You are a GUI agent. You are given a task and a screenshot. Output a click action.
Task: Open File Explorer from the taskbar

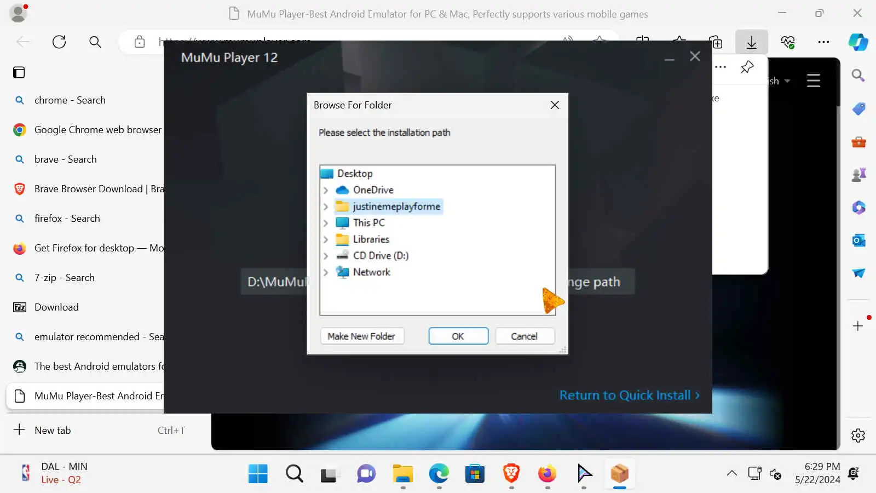(402, 473)
